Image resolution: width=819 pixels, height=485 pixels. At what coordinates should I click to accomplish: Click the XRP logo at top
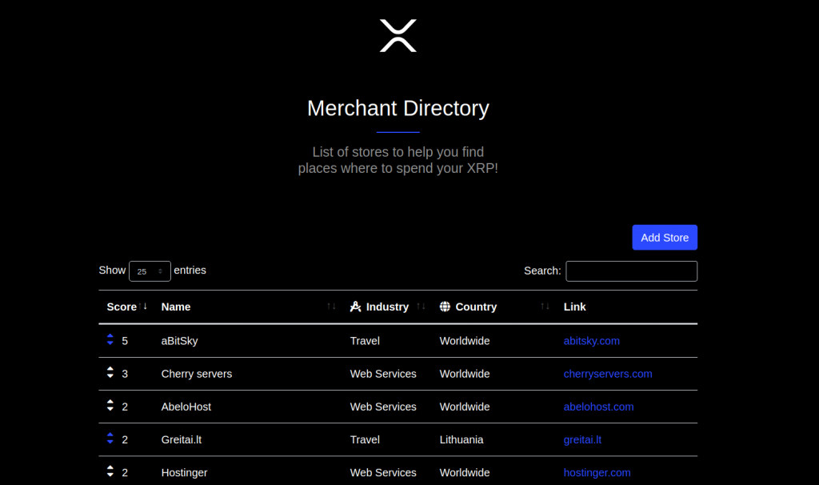[x=398, y=35]
